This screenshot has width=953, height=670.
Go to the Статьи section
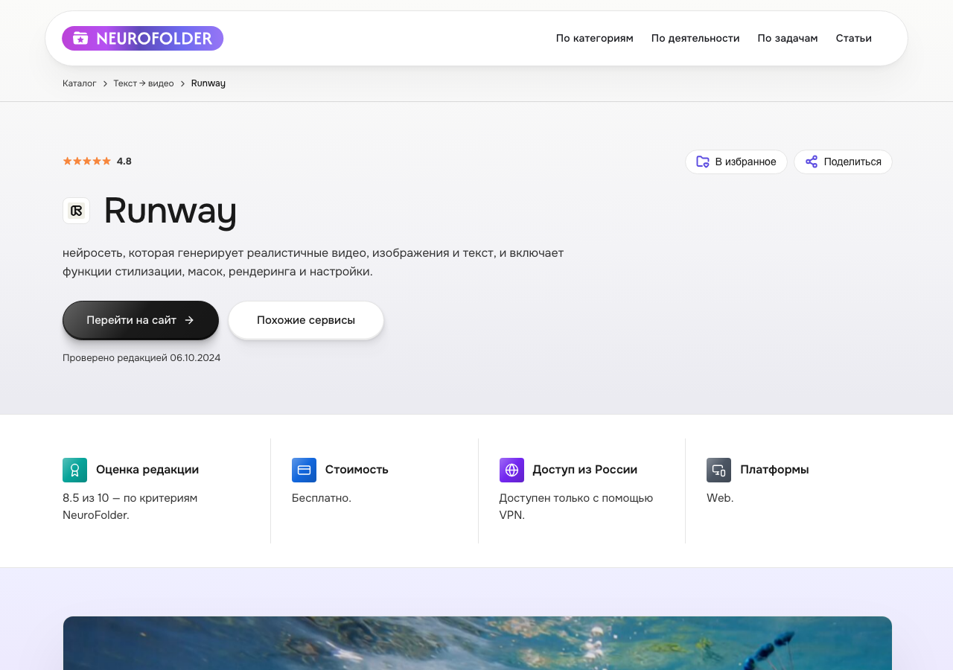tap(853, 38)
